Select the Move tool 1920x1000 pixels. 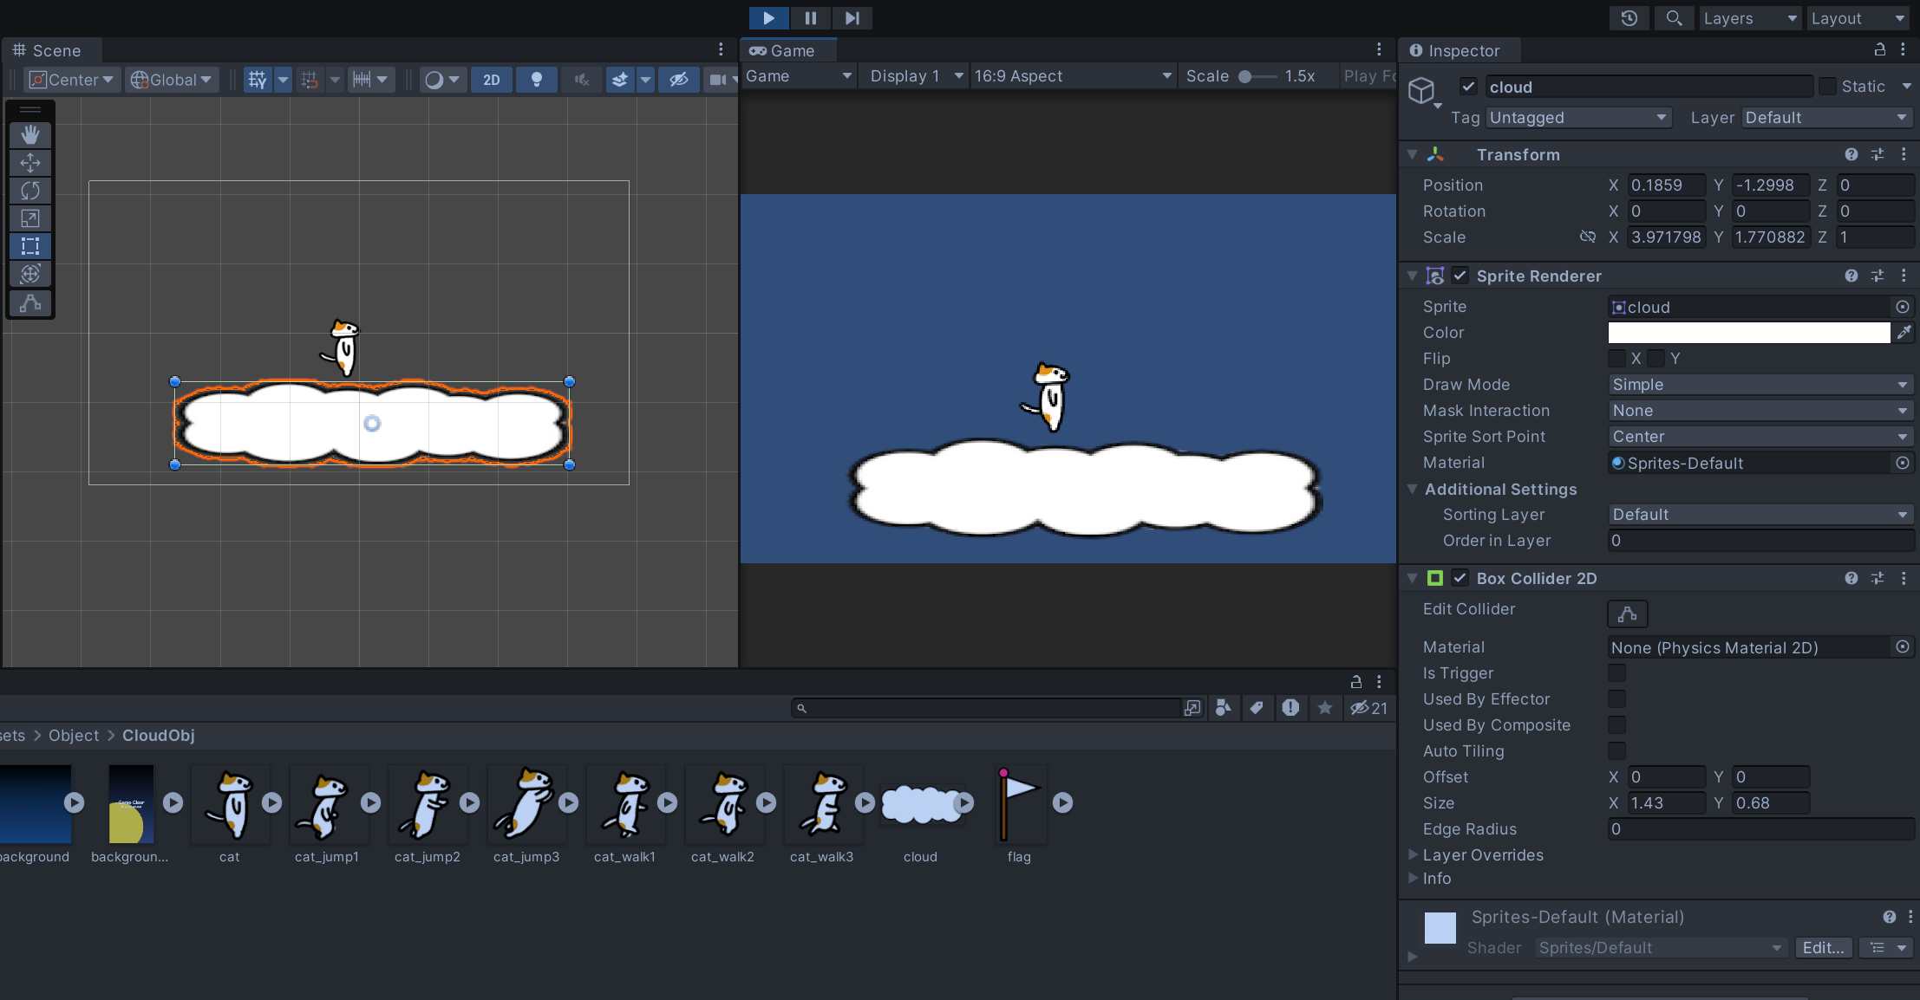[30, 163]
